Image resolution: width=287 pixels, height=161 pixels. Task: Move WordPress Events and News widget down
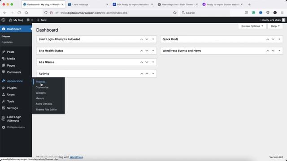273,51
